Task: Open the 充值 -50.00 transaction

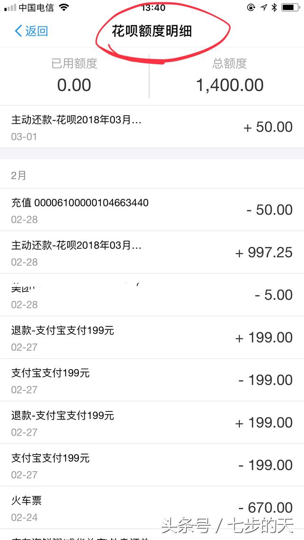Action: (x=152, y=210)
